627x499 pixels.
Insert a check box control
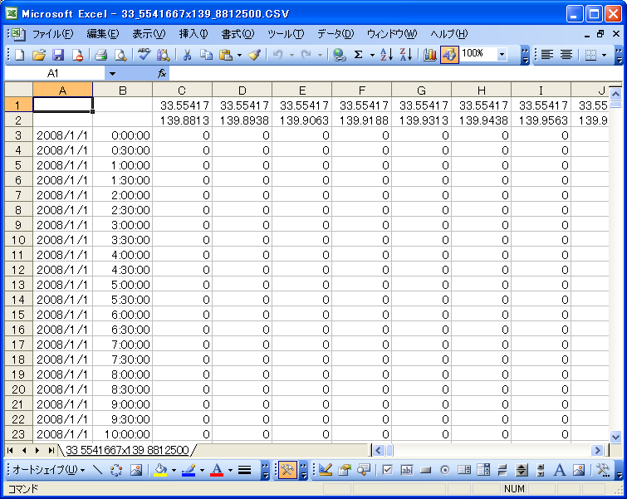click(x=388, y=470)
